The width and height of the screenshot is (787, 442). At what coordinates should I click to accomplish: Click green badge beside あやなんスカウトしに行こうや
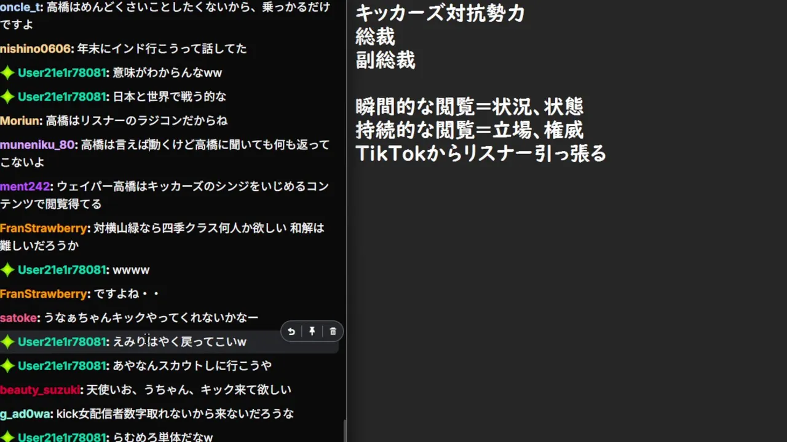(7, 366)
